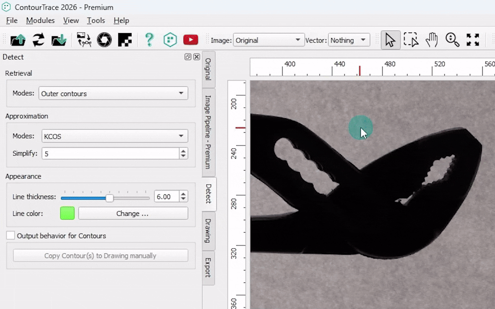The height and width of the screenshot is (309, 495).
Task: Activate the pan hand tool
Action: [x=432, y=40]
